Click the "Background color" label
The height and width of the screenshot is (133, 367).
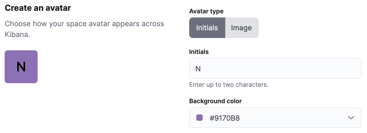click(x=215, y=101)
